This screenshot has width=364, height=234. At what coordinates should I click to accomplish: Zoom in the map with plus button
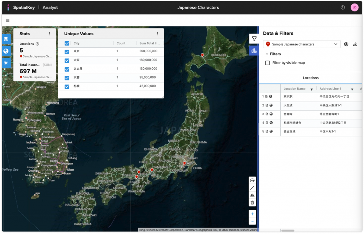point(252,214)
